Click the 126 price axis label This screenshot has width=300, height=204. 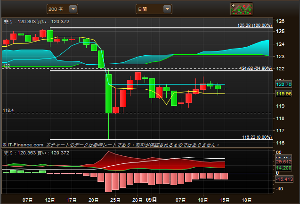coord(281,21)
